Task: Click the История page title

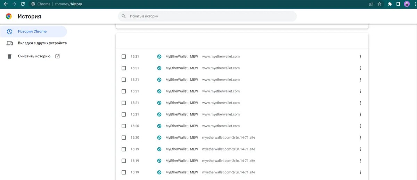Action: 29,16
